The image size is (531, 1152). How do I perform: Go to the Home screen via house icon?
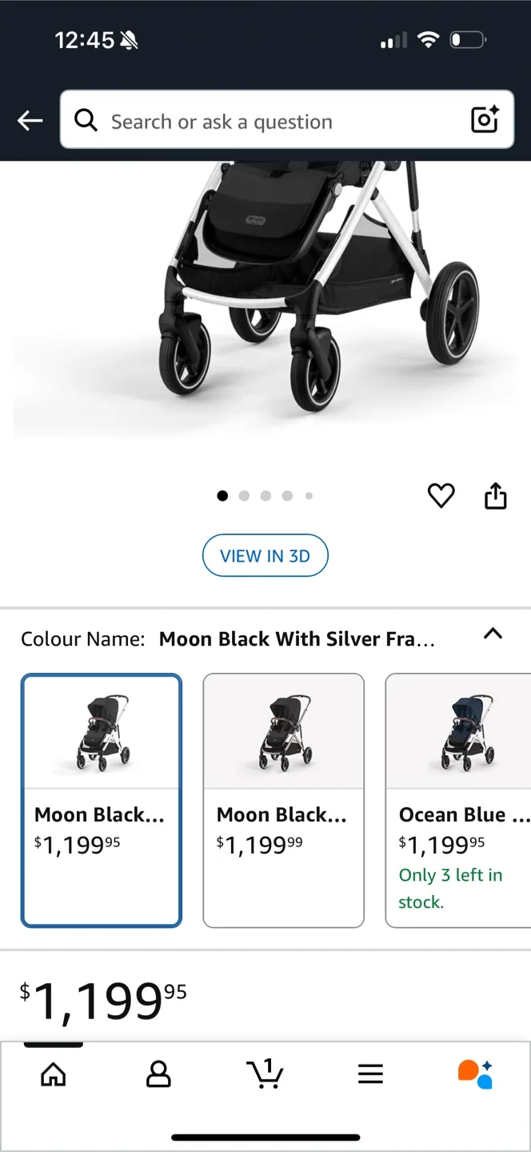(53, 1074)
